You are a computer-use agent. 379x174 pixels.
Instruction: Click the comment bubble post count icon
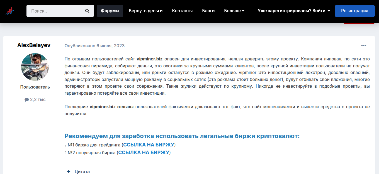27,100
